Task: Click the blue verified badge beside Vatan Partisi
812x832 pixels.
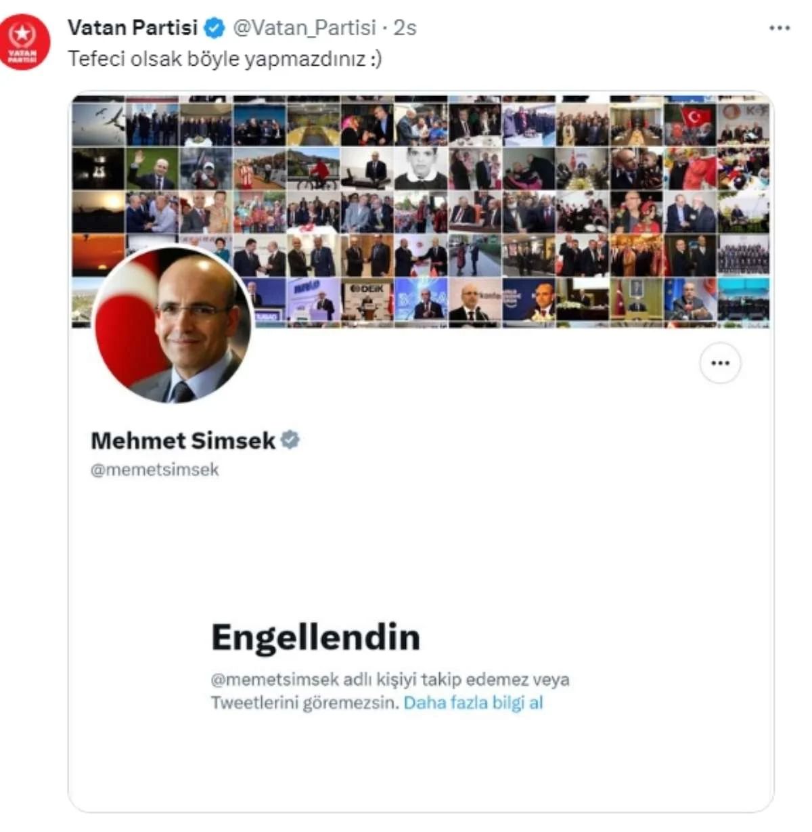Action: pos(215,28)
